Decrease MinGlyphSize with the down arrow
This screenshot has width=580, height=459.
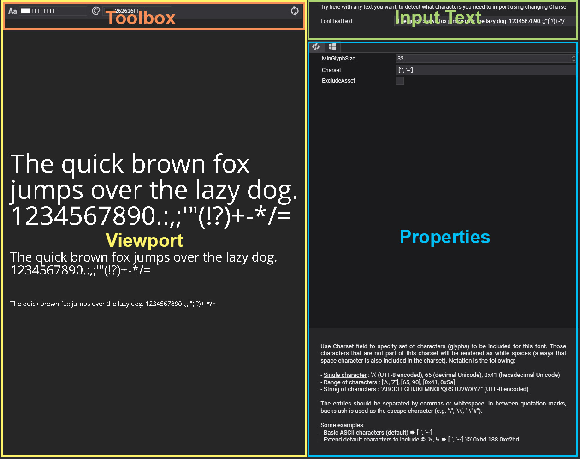tap(574, 60)
